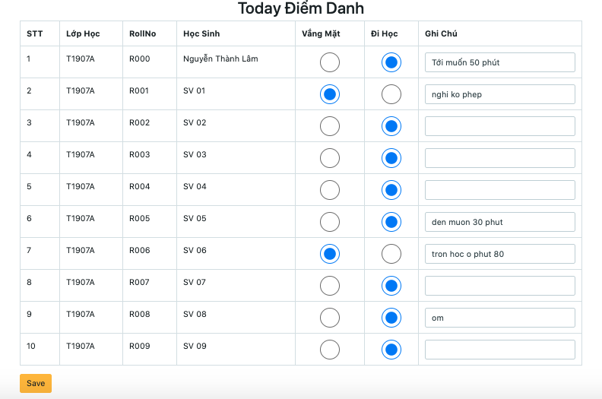The image size is (602, 399).
Task: Click the Học Sinh column header
Action: (x=202, y=33)
